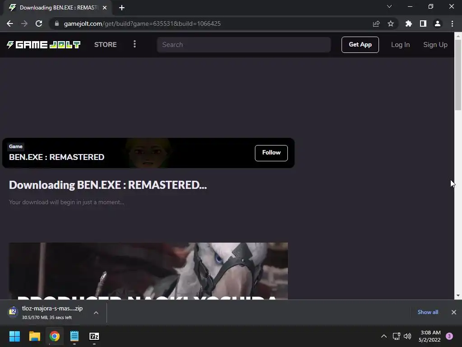
Task: Click the Downloading BEN.EXE : REMASTERED heading
Action: tap(108, 185)
